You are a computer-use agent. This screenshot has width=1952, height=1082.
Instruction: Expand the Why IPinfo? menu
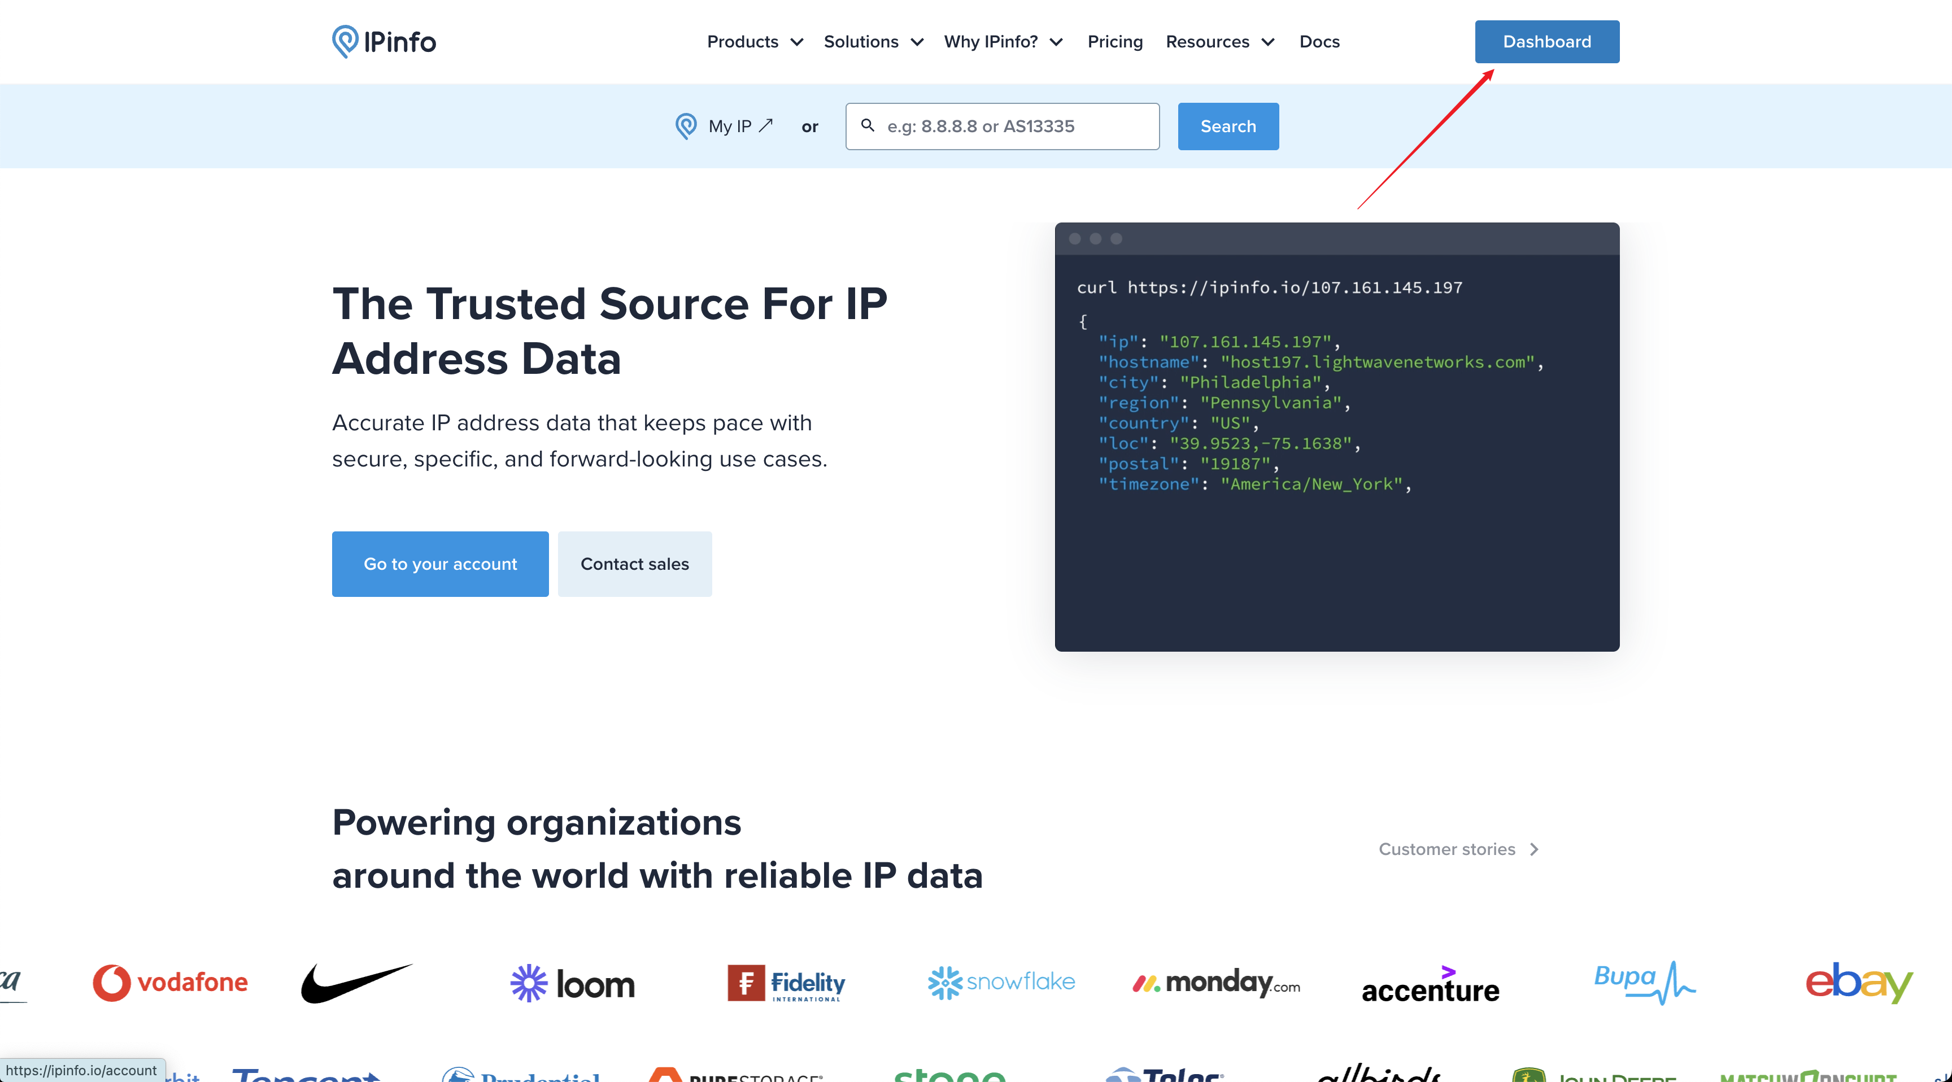point(1003,42)
